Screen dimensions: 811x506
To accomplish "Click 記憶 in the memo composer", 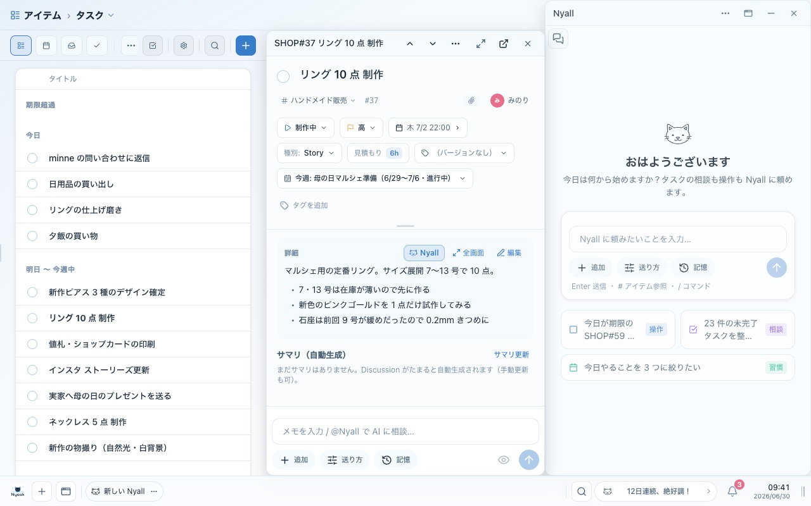I will coord(396,460).
